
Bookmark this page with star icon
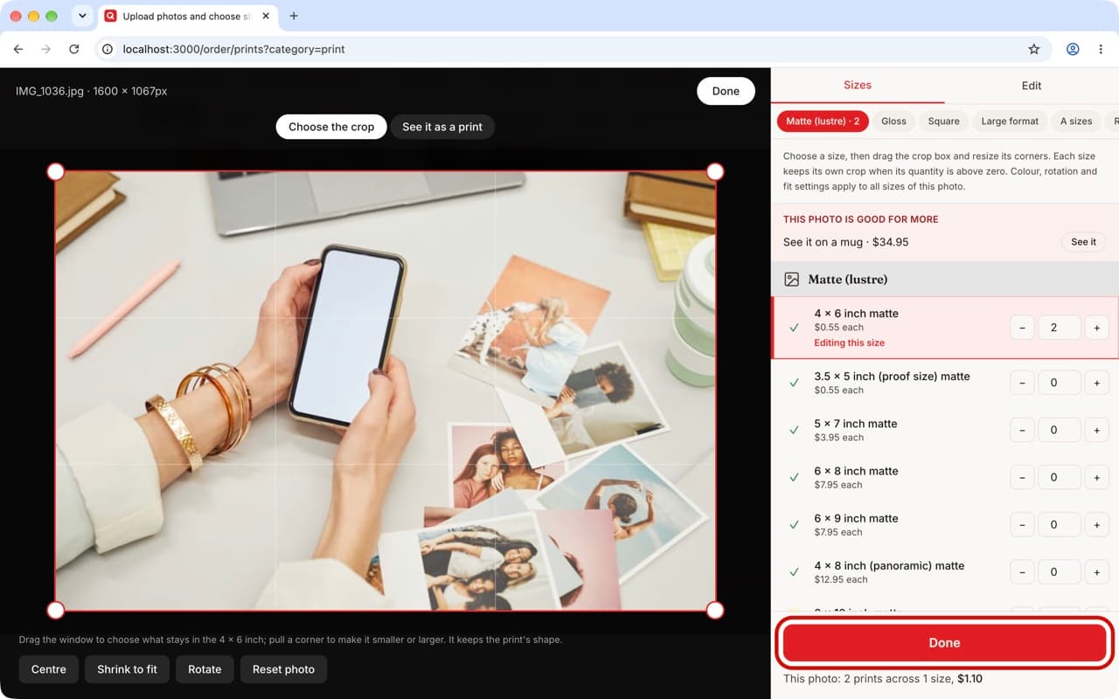point(1034,50)
